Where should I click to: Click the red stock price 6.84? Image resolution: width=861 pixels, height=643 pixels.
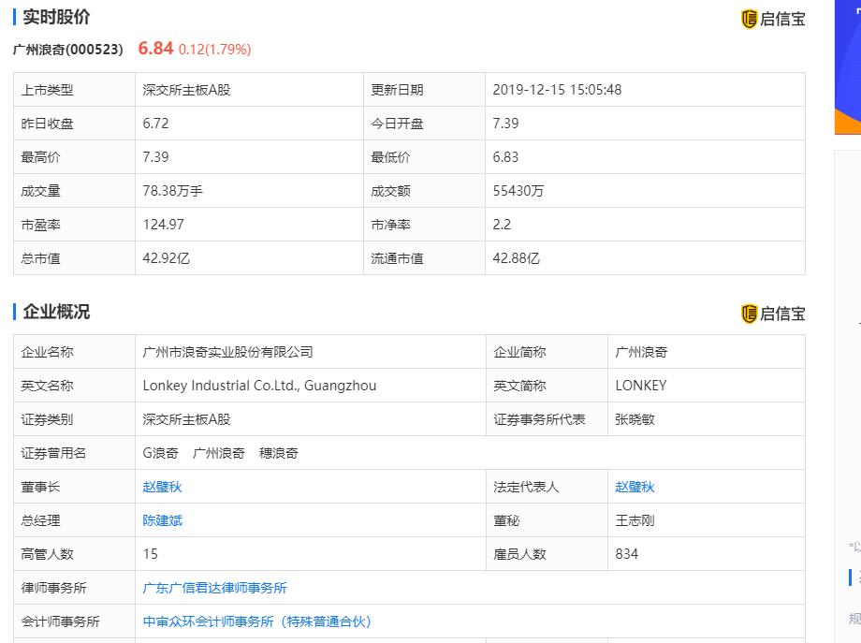155,49
